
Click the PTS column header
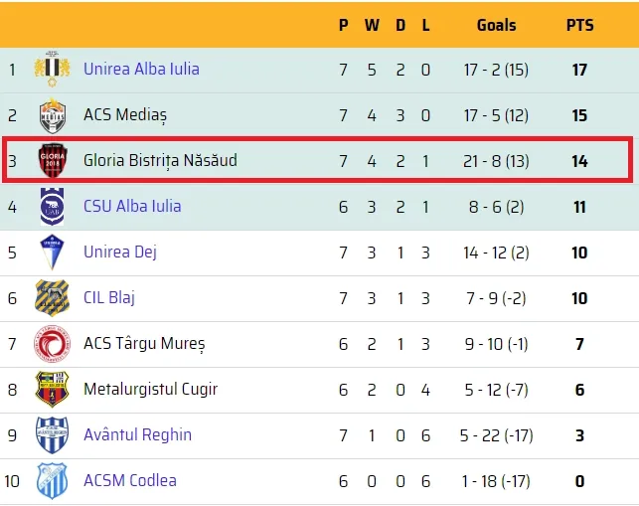[580, 25]
